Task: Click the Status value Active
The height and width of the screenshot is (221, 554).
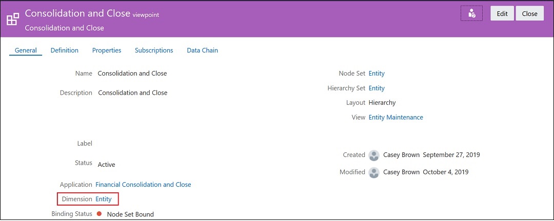Action: (x=106, y=165)
